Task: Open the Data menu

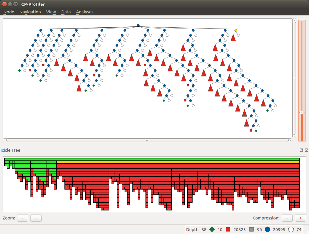Action: tap(66, 12)
